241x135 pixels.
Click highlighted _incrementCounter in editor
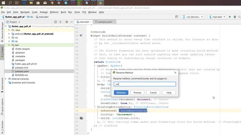pos(133,111)
